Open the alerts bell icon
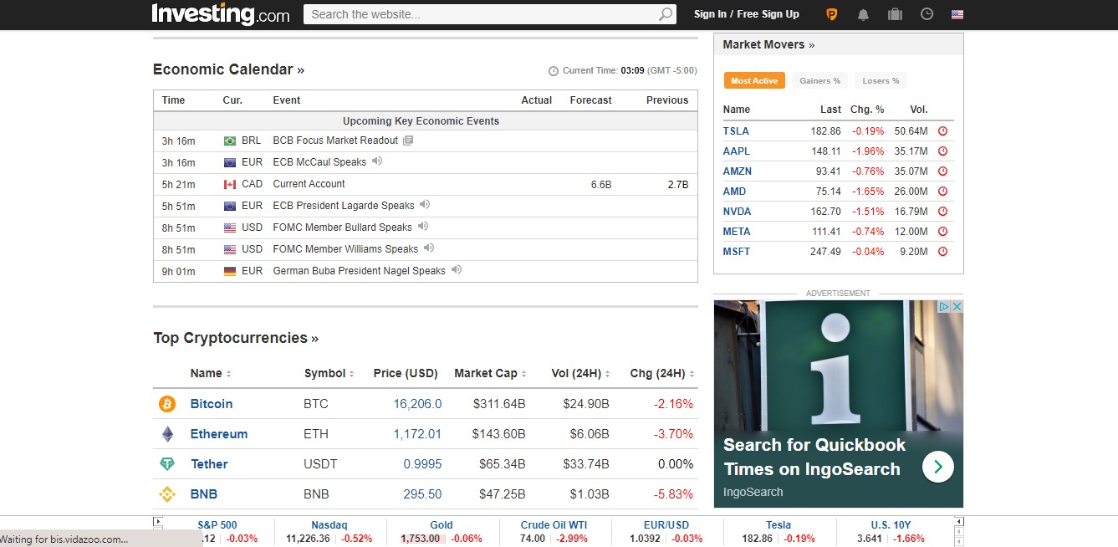The width and height of the screenshot is (1118, 547). tap(863, 14)
